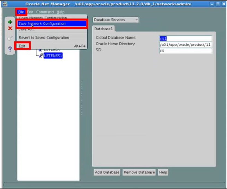Click the Add Database button
Screen dimensions: 227x189
point(107,172)
